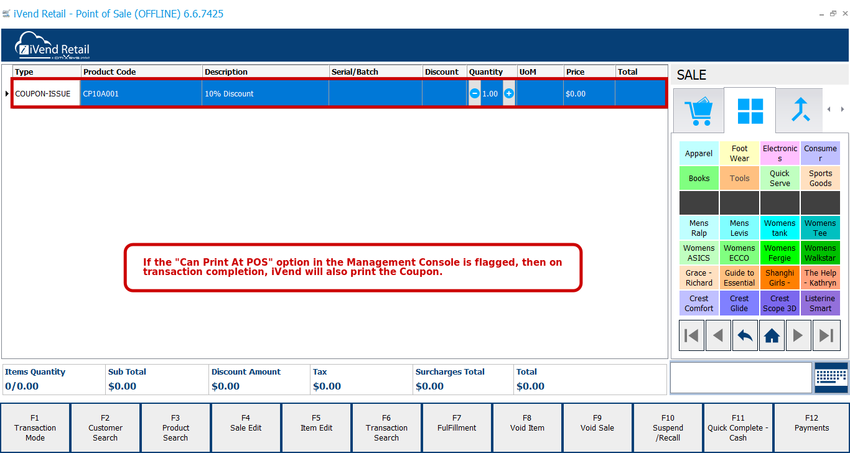Add Womens Fergie product
The width and height of the screenshot is (850, 453).
780,253
